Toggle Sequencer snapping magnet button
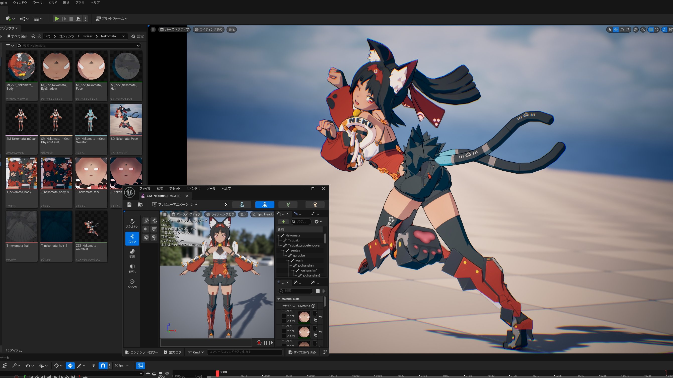This screenshot has height=378, width=673. (103, 365)
